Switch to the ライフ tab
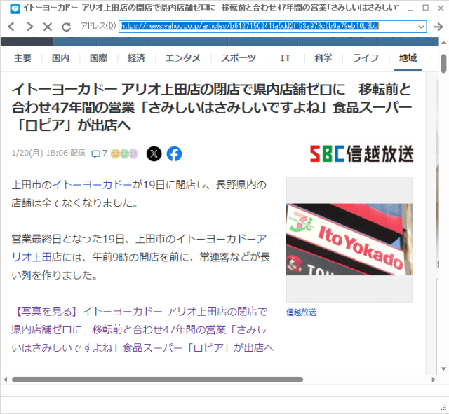This screenshot has height=414, width=449. point(366,58)
